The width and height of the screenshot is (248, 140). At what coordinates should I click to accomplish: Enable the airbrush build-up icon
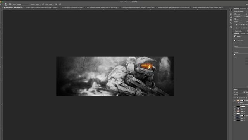coord(56,5)
